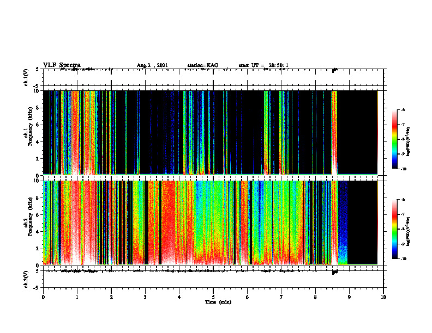
Task: Click the station=KAG label
Action: (202, 65)
